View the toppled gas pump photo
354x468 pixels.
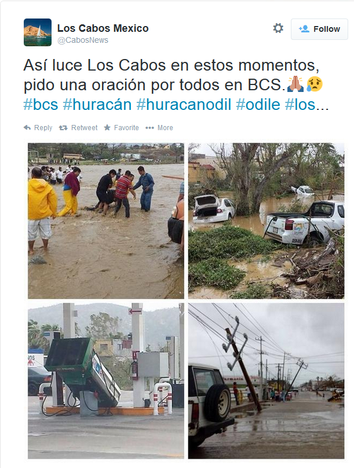[106, 381]
